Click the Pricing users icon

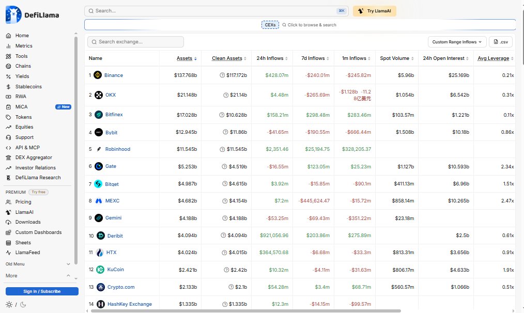point(9,202)
